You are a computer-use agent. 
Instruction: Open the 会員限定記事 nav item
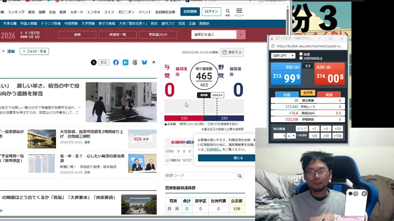tap(165, 12)
